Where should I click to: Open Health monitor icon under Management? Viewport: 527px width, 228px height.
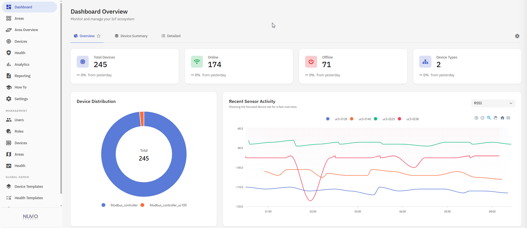[x=9, y=166]
